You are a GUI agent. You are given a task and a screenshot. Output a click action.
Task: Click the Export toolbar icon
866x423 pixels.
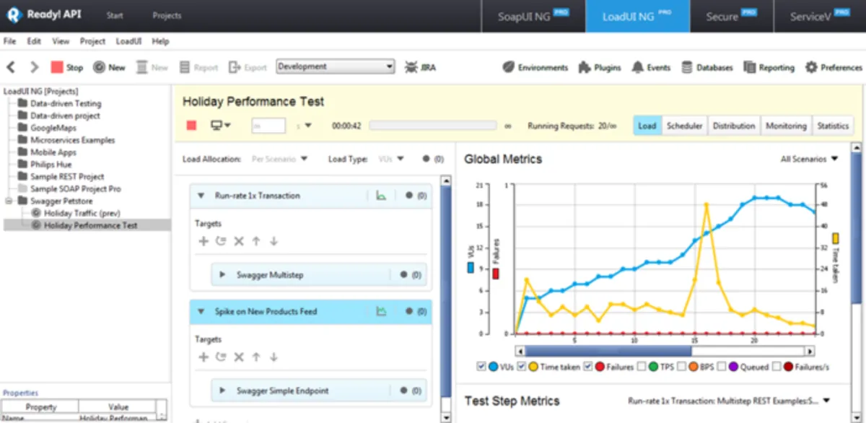[248, 67]
